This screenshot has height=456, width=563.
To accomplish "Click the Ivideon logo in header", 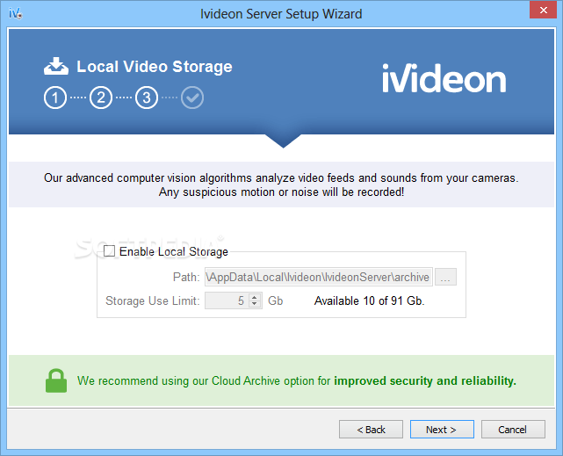I will tap(444, 78).
